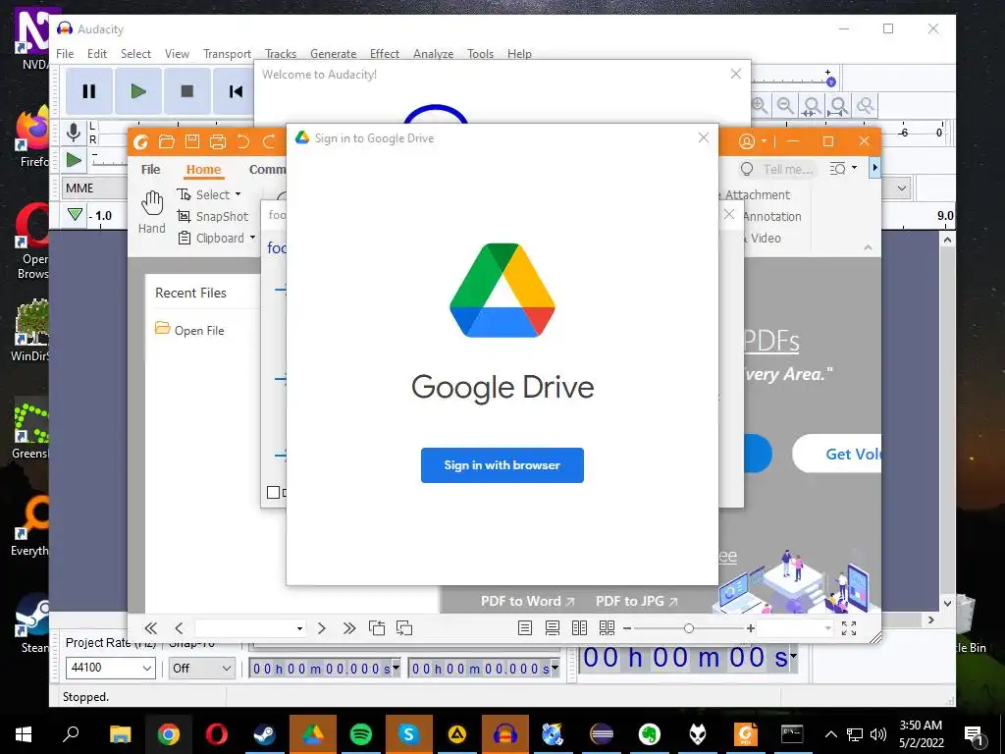Image resolution: width=1005 pixels, height=754 pixels.
Task: Select facing pages view in Foxit status bar
Action: (x=579, y=628)
